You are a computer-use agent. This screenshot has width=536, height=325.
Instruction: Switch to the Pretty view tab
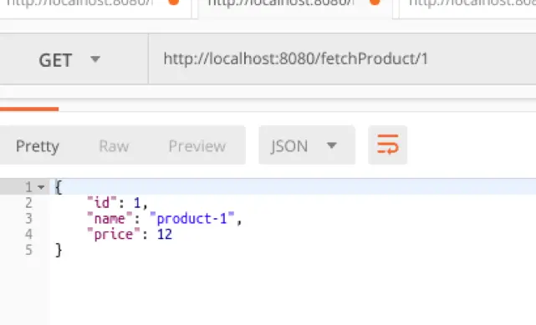click(x=38, y=146)
